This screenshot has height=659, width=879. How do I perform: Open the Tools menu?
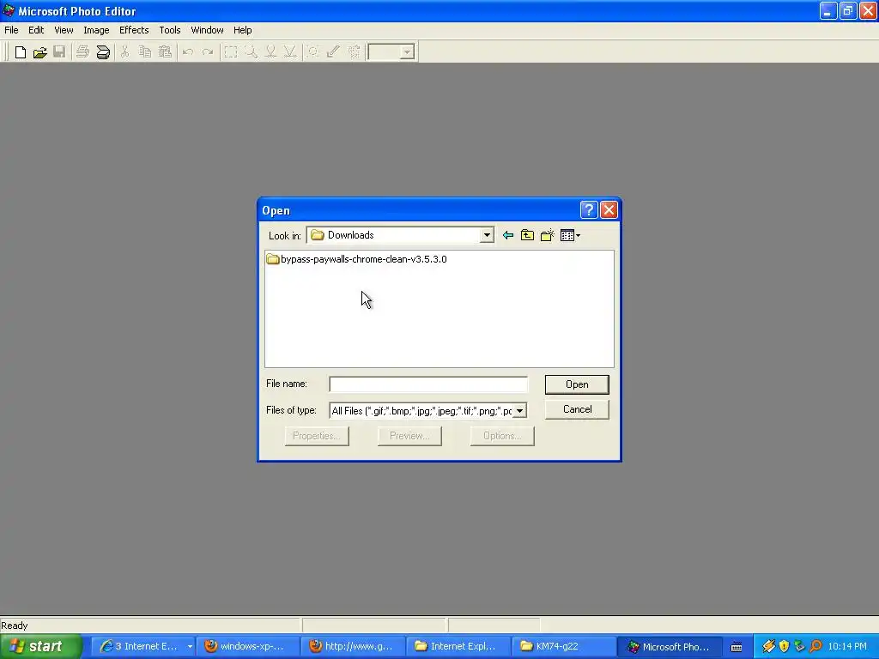(169, 30)
